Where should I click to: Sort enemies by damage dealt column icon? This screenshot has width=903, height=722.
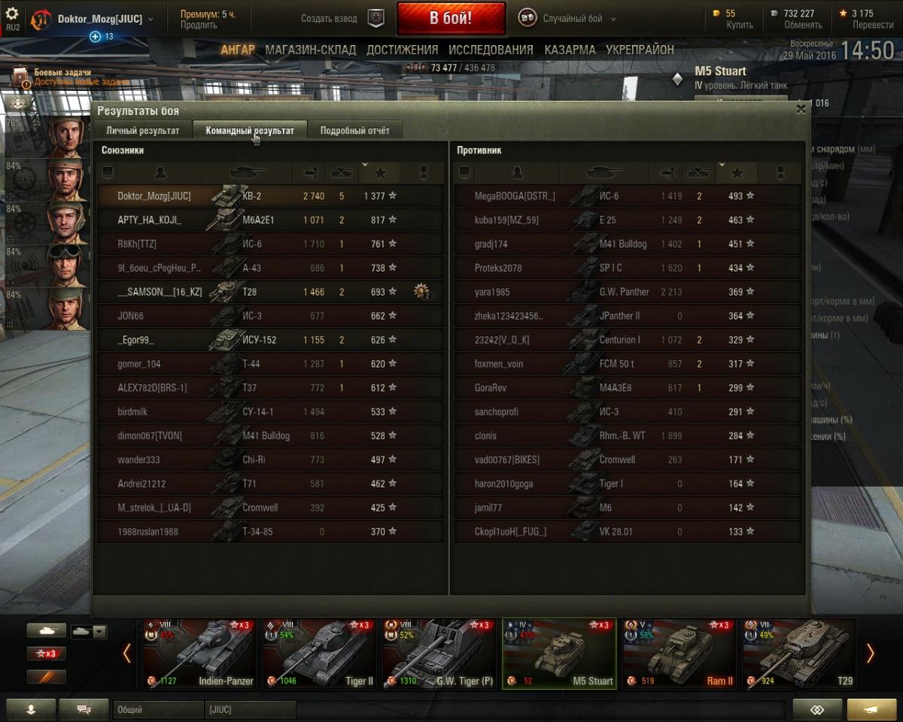click(666, 173)
